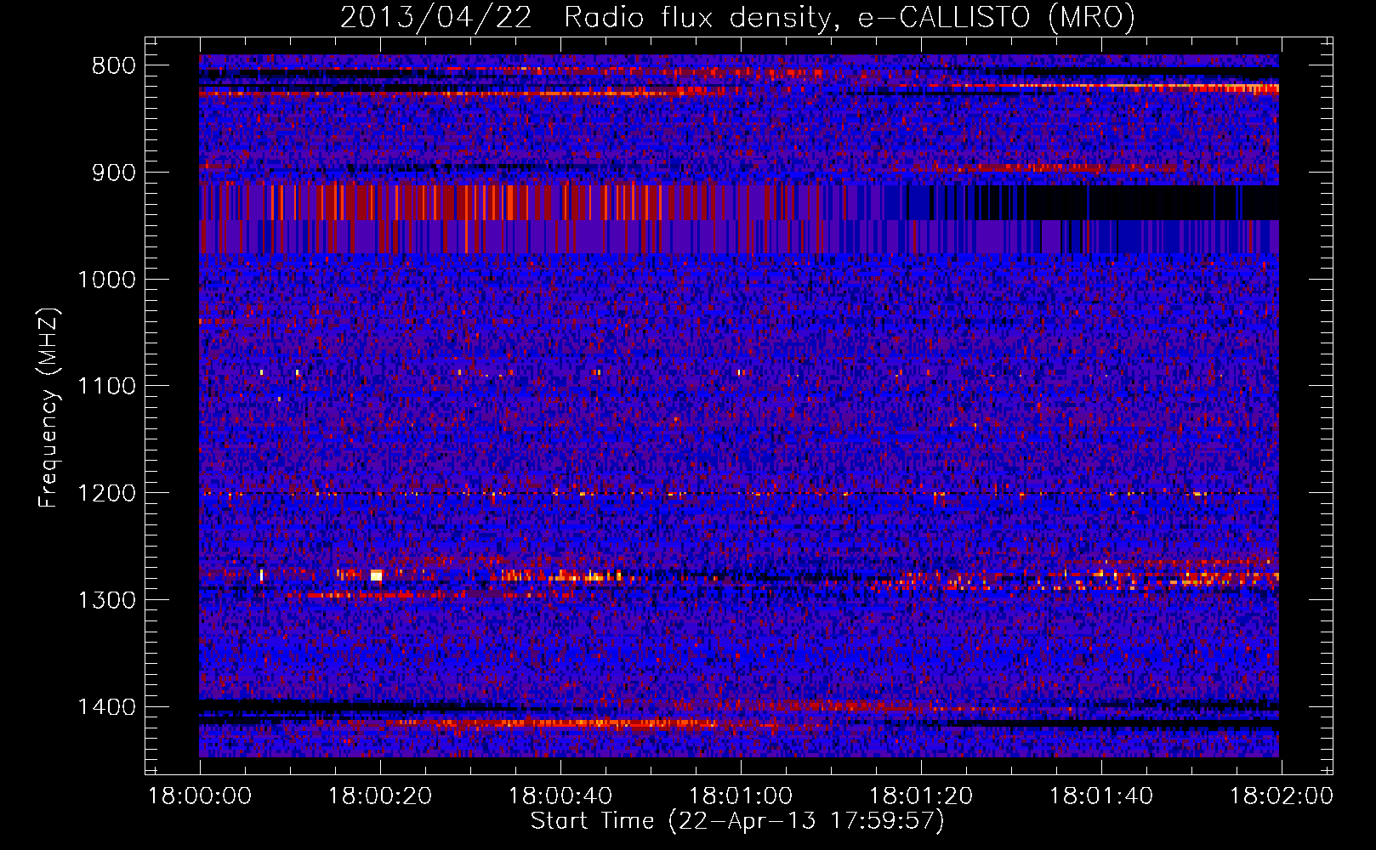The height and width of the screenshot is (850, 1376).
Task: Click the 18:01:20 time tick label
Action: click(921, 796)
